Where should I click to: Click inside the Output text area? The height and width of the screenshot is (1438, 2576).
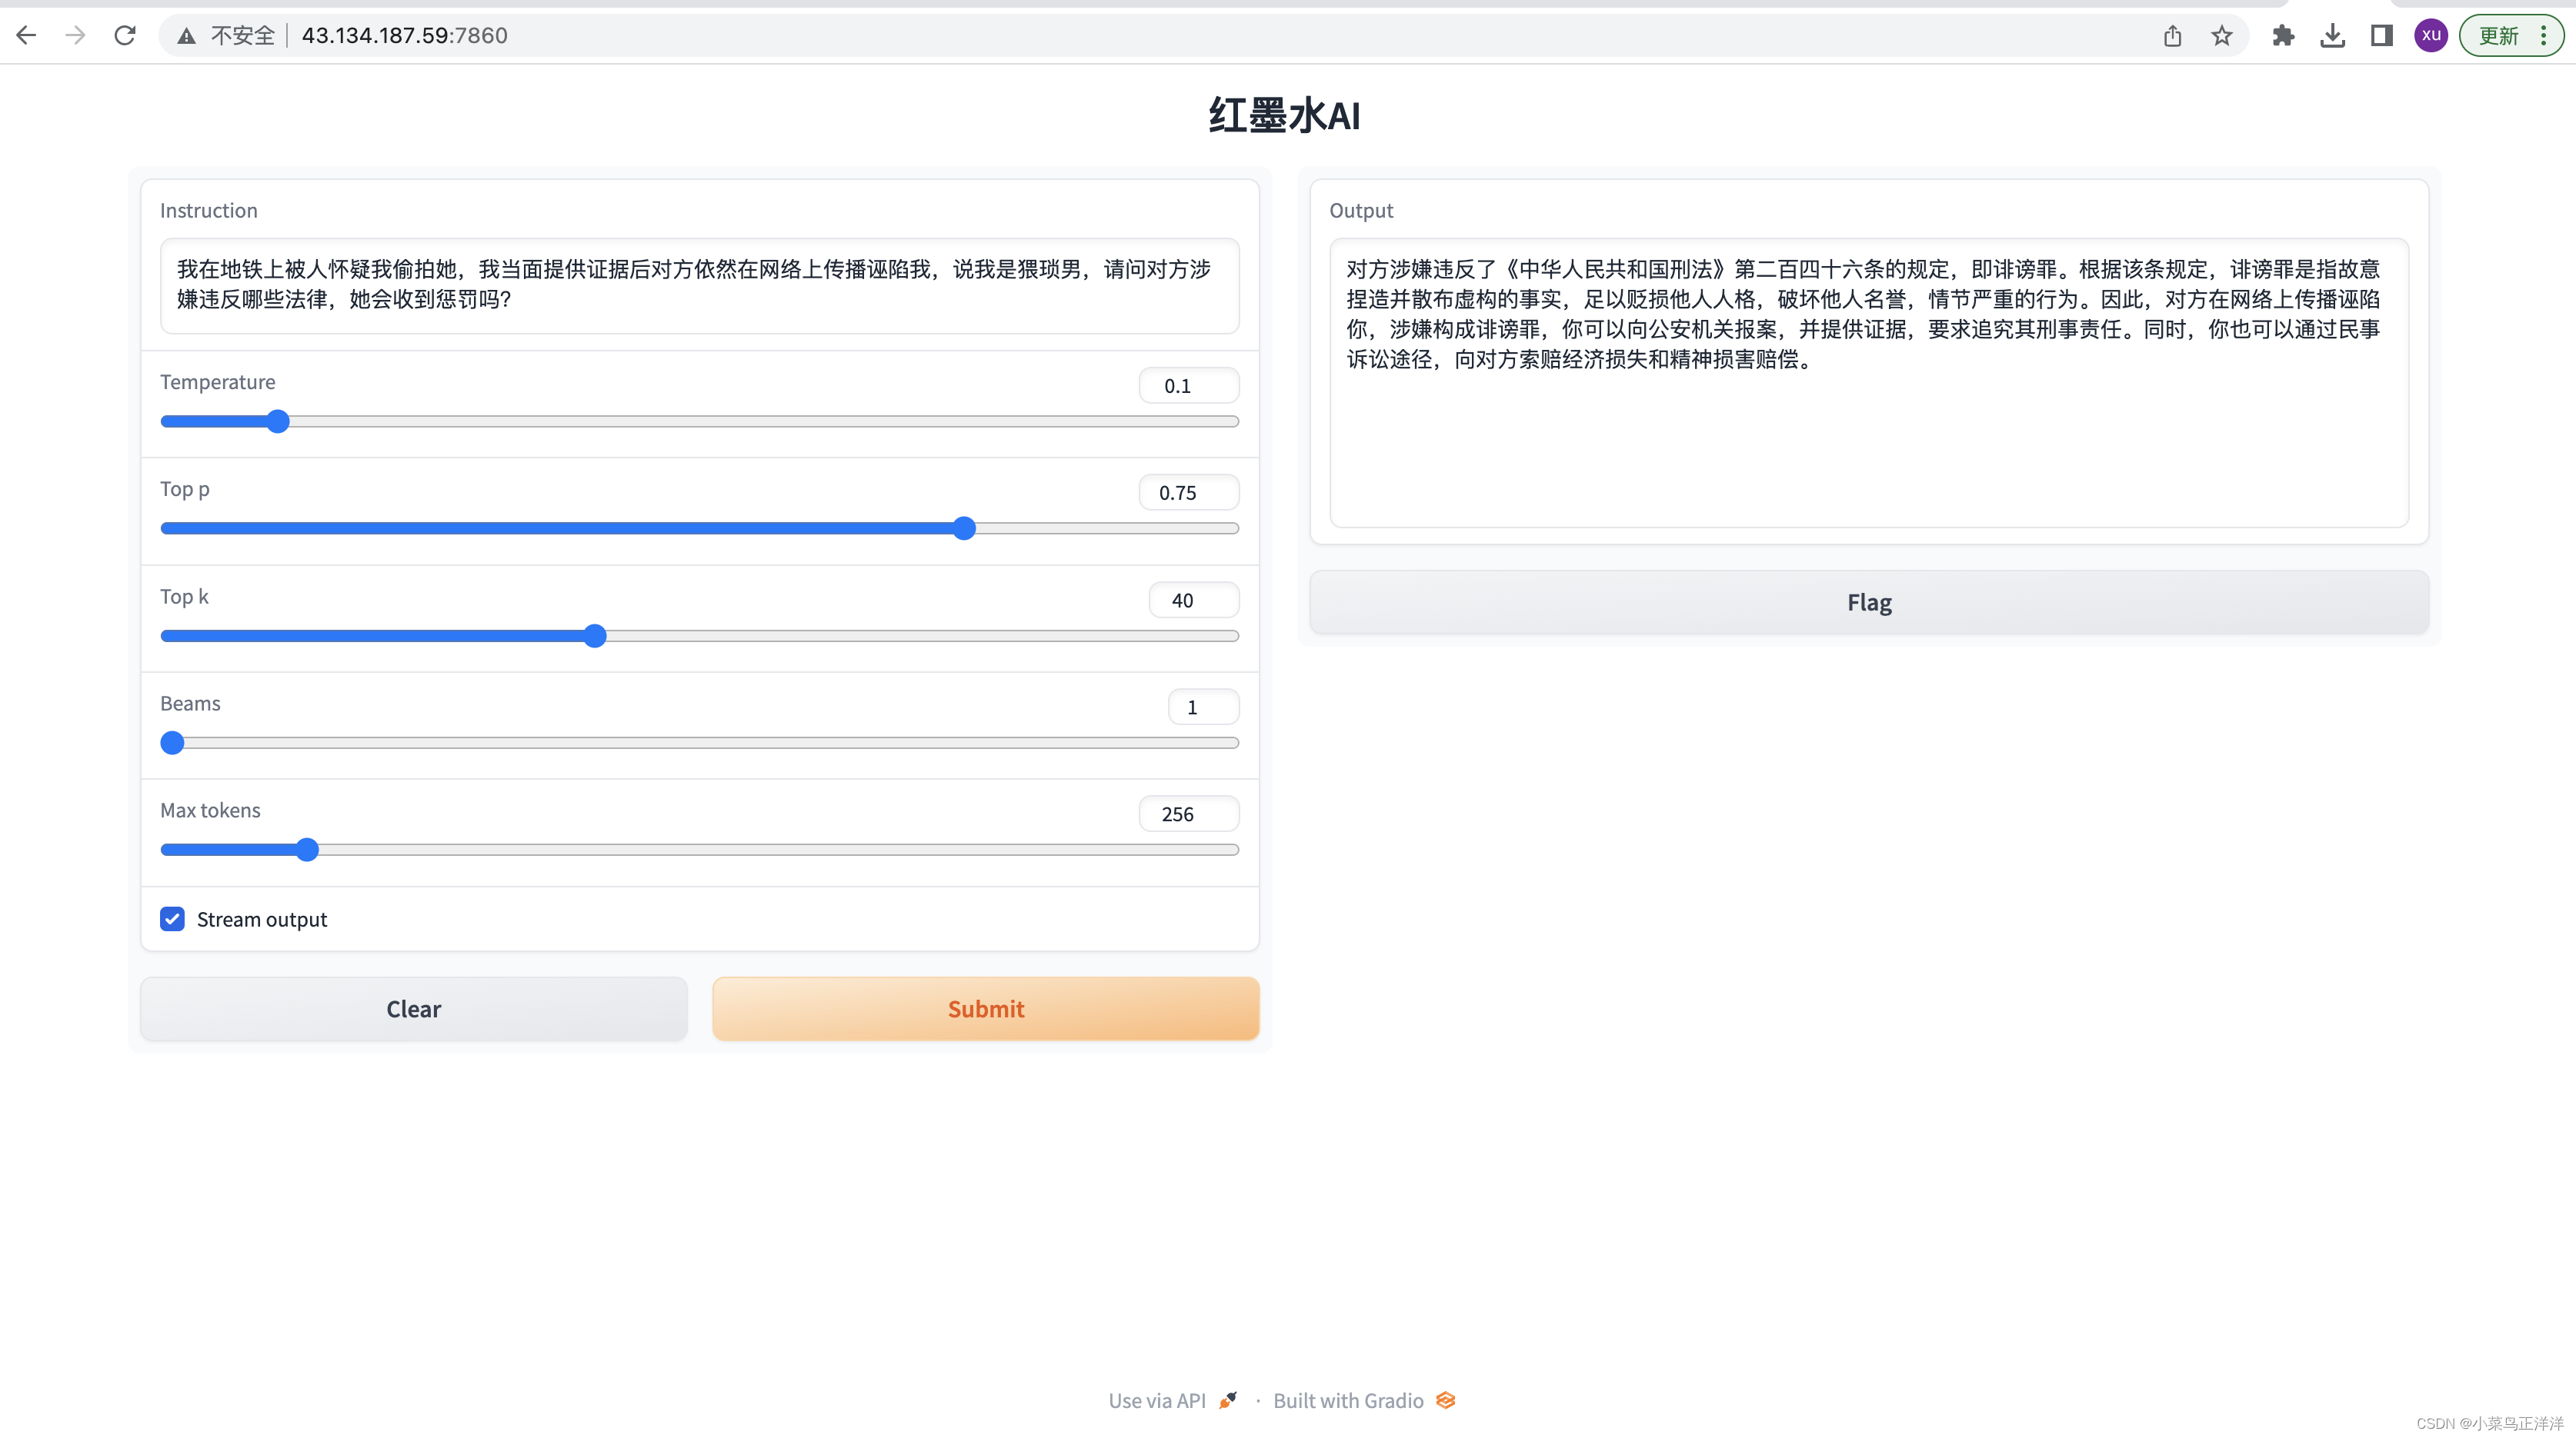pyautogui.click(x=1869, y=383)
